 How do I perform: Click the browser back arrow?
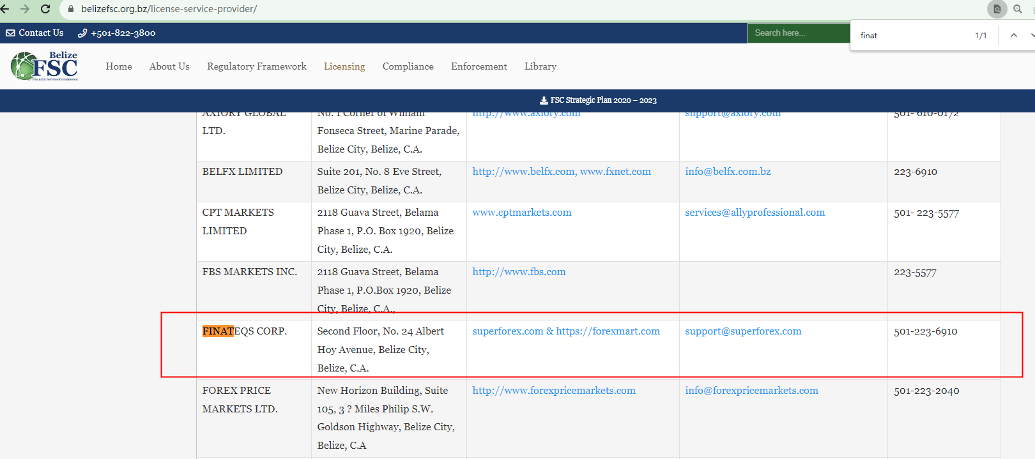pos(5,9)
